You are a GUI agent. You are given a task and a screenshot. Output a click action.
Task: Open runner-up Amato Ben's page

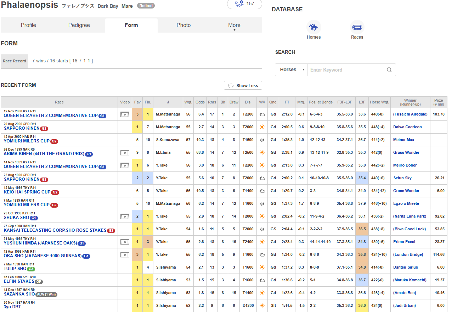pos(404,293)
